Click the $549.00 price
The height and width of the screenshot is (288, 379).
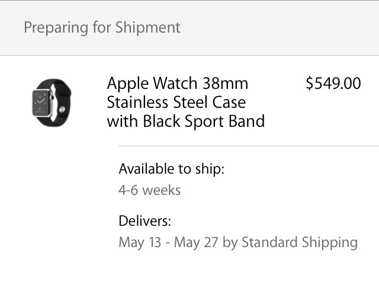pyautogui.click(x=333, y=84)
